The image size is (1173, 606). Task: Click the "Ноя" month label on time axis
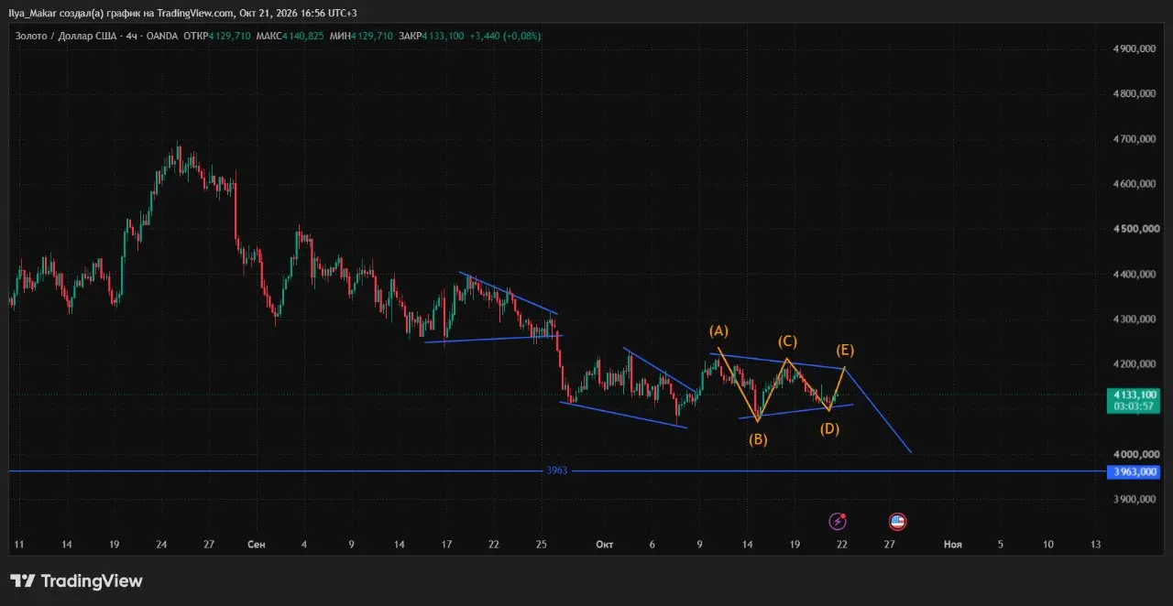click(953, 545)
